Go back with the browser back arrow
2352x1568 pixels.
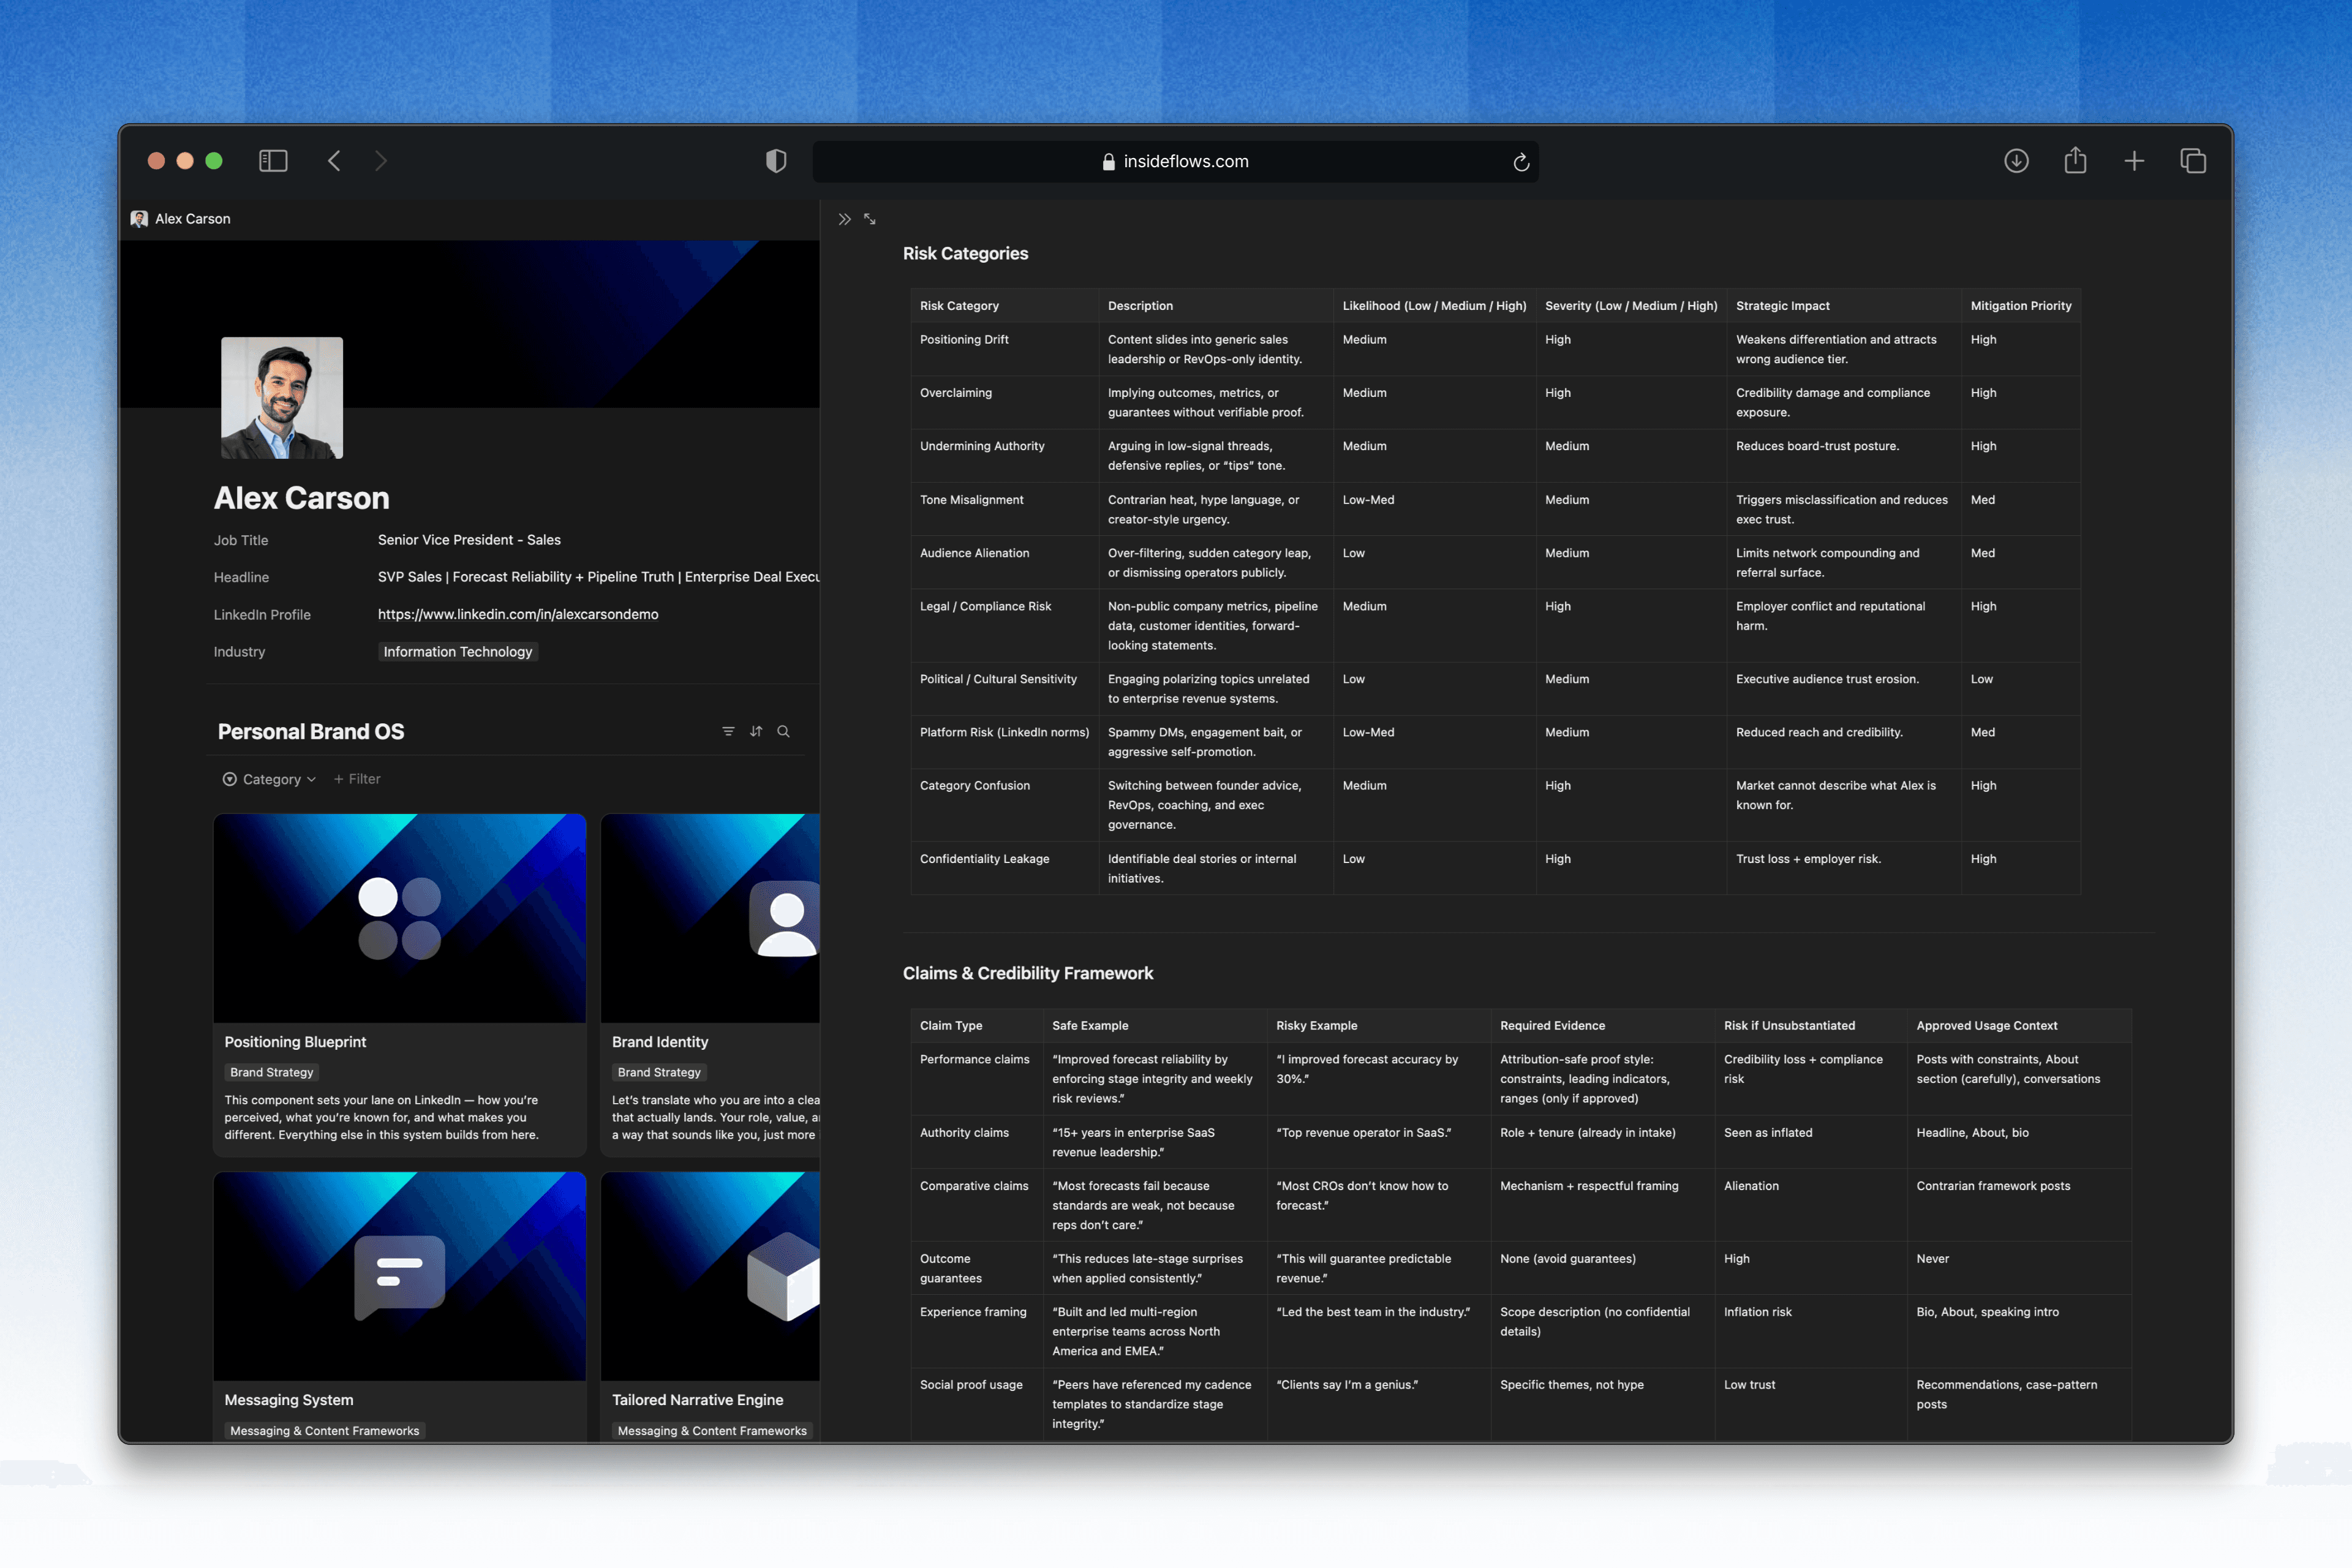point(334,161)
